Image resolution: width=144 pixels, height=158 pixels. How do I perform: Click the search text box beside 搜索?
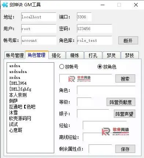[85, 78]
